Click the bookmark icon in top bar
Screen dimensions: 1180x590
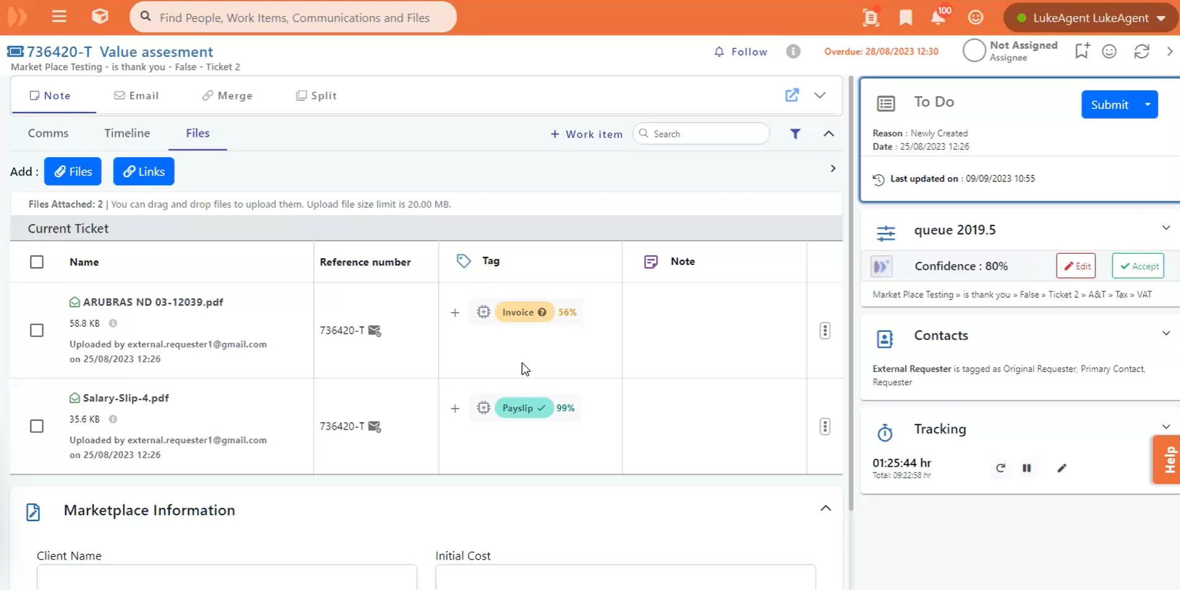tap(905, 17)
